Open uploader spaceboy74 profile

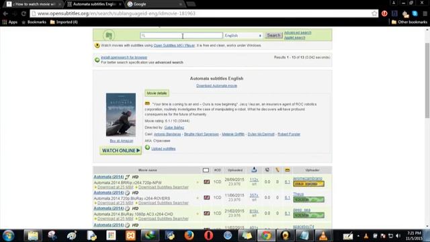pos(304,227)
